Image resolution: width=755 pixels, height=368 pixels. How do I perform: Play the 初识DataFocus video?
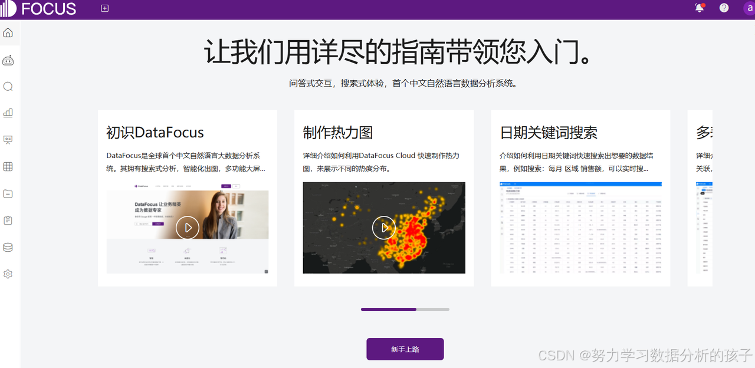coord(188,227)
